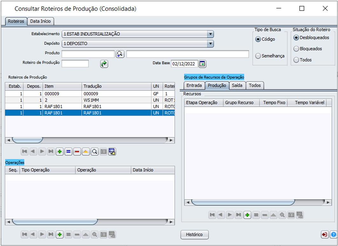Click the export grid icon in Recursos toolbar

300,215
